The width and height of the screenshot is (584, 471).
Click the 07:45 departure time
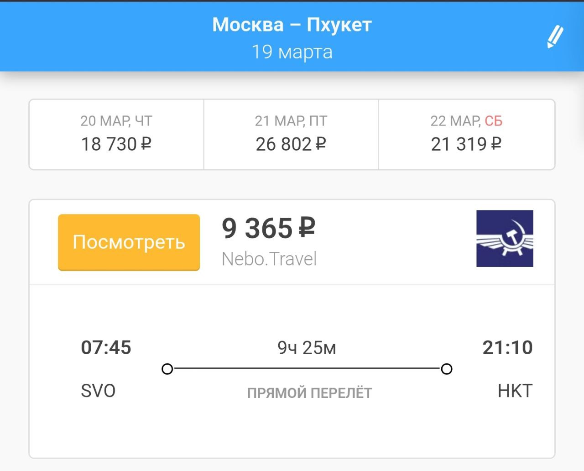click(106, 348)
